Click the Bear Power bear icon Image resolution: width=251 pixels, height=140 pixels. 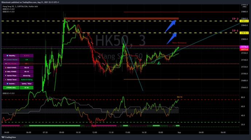6,67
